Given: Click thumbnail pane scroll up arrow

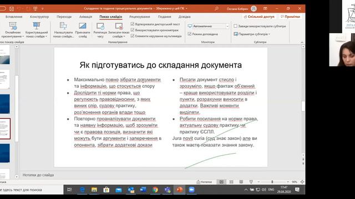Looking at the screenshot, I should pos(17,46).
